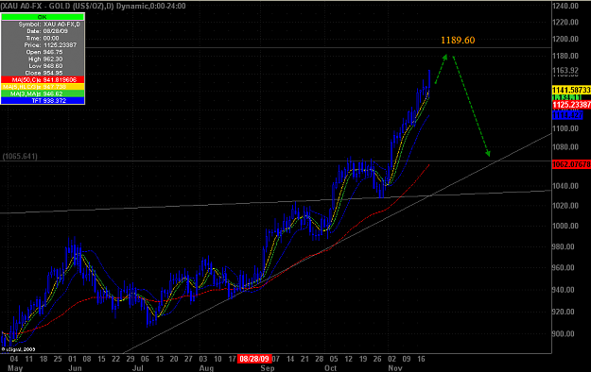Screen dimensions: 591x372
Task: Click the 1200.00 price axis label
Action: 565,39
